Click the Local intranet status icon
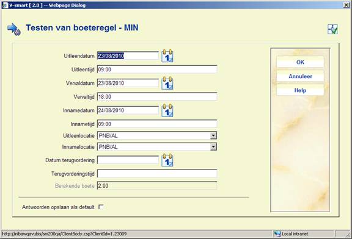Screen dimensions: 352x239 (277, 234)
